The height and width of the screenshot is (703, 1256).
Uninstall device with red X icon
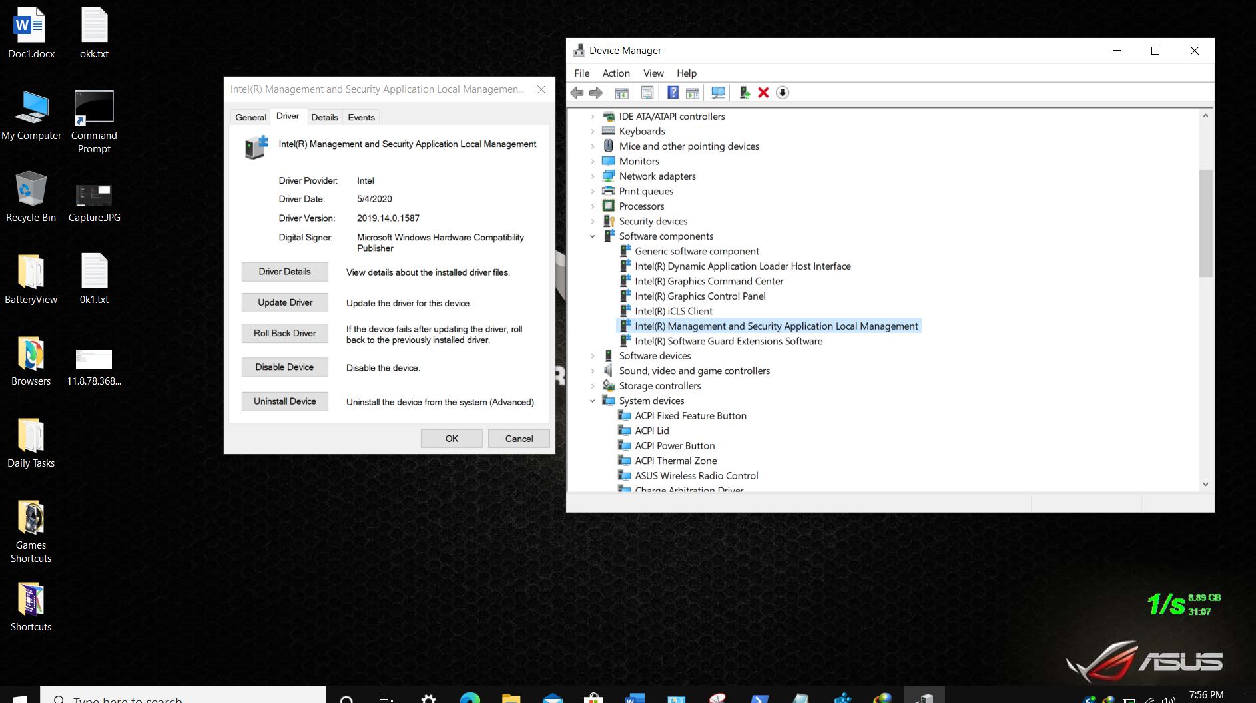pyautogui.click(x=763, y=93)
